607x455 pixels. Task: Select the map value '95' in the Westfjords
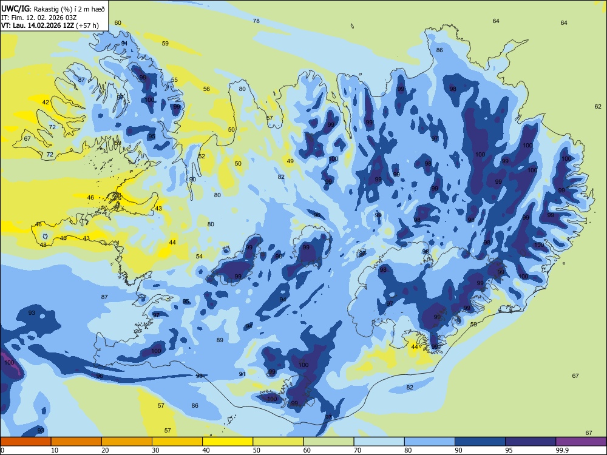(152, 136)
